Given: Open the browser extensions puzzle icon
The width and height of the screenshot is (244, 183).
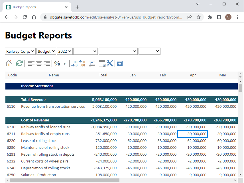Looking at the screenshot, I should coord(210,17).
